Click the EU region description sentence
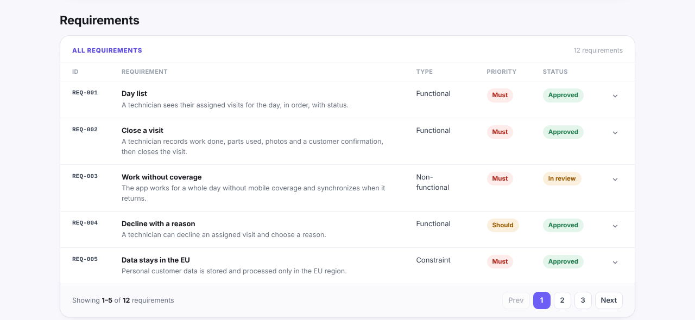 234,271
